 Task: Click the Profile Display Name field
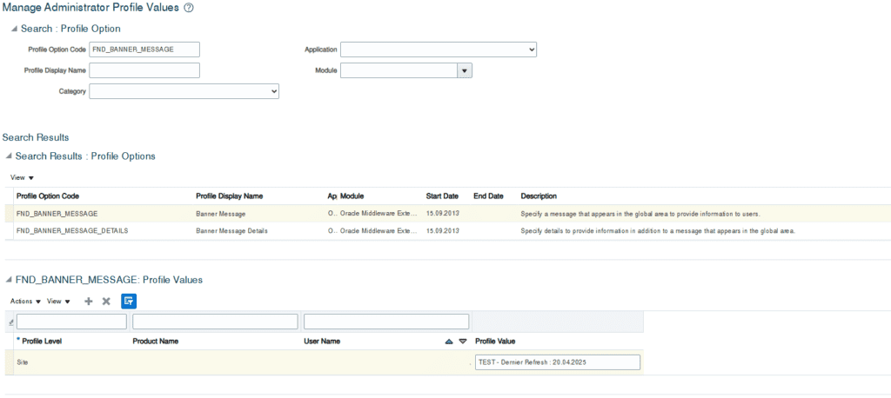(144, 70)
